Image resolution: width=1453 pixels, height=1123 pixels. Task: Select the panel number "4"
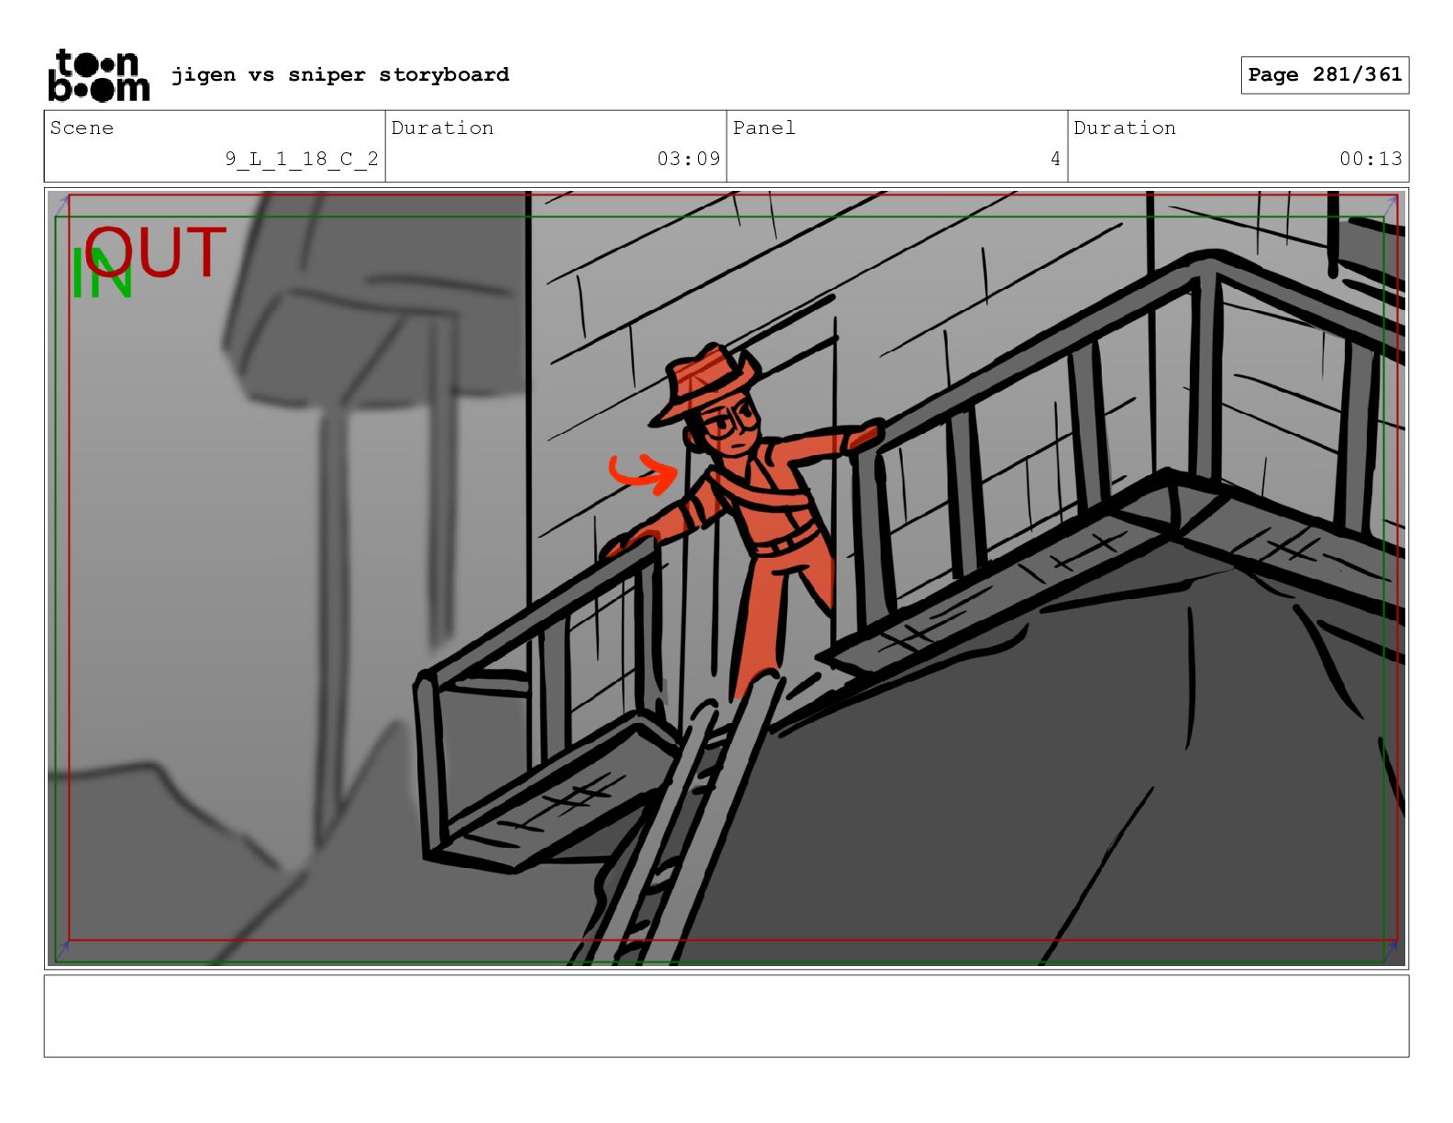(x=1056, y=159)
